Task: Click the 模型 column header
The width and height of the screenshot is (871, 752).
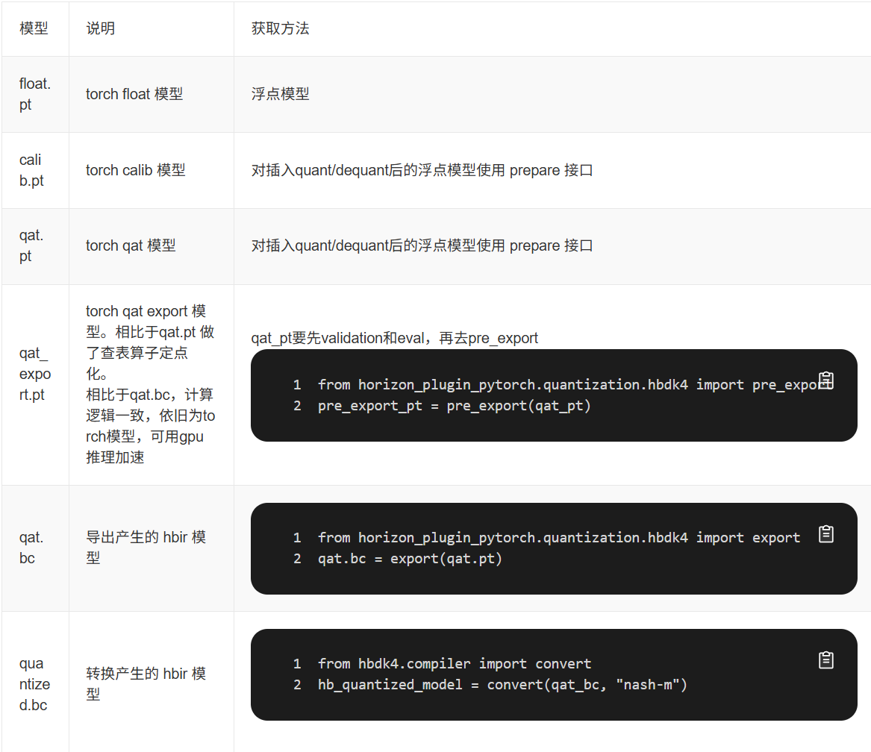Action: click(x=34, y=28)
